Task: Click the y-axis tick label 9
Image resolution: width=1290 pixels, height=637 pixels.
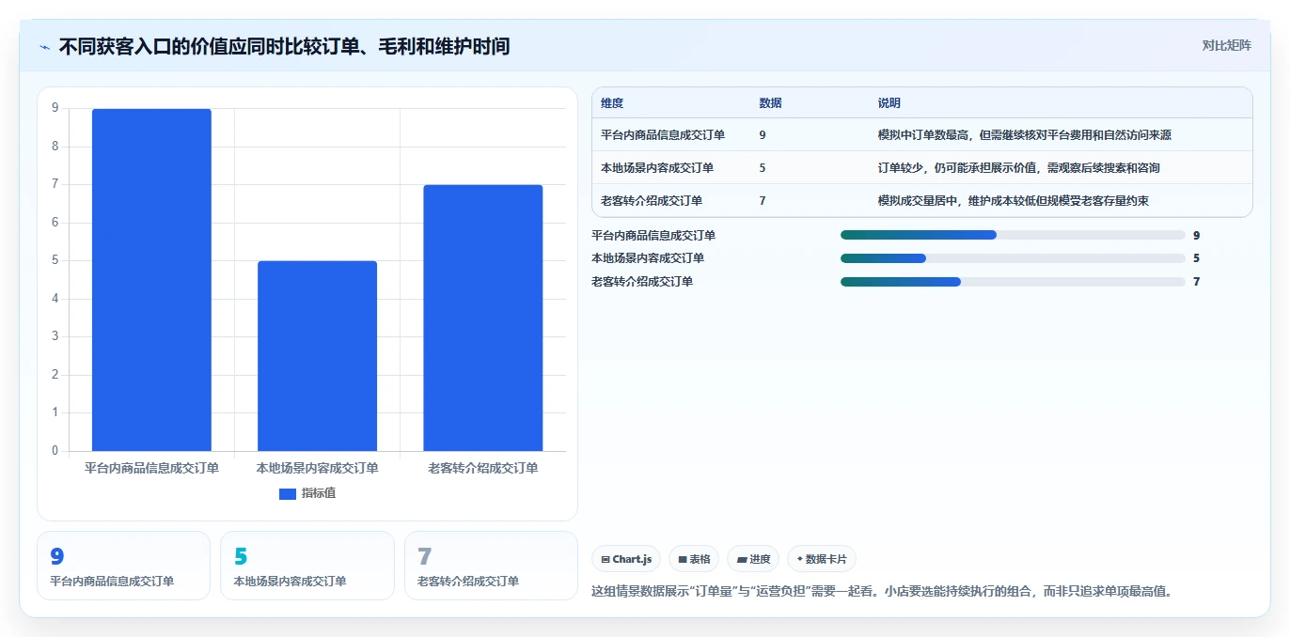Action: (55, 108)
